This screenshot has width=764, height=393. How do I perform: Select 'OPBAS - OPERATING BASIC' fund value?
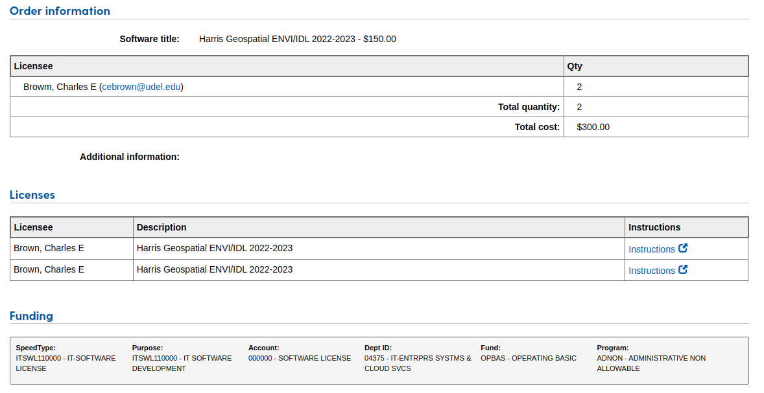528,358
